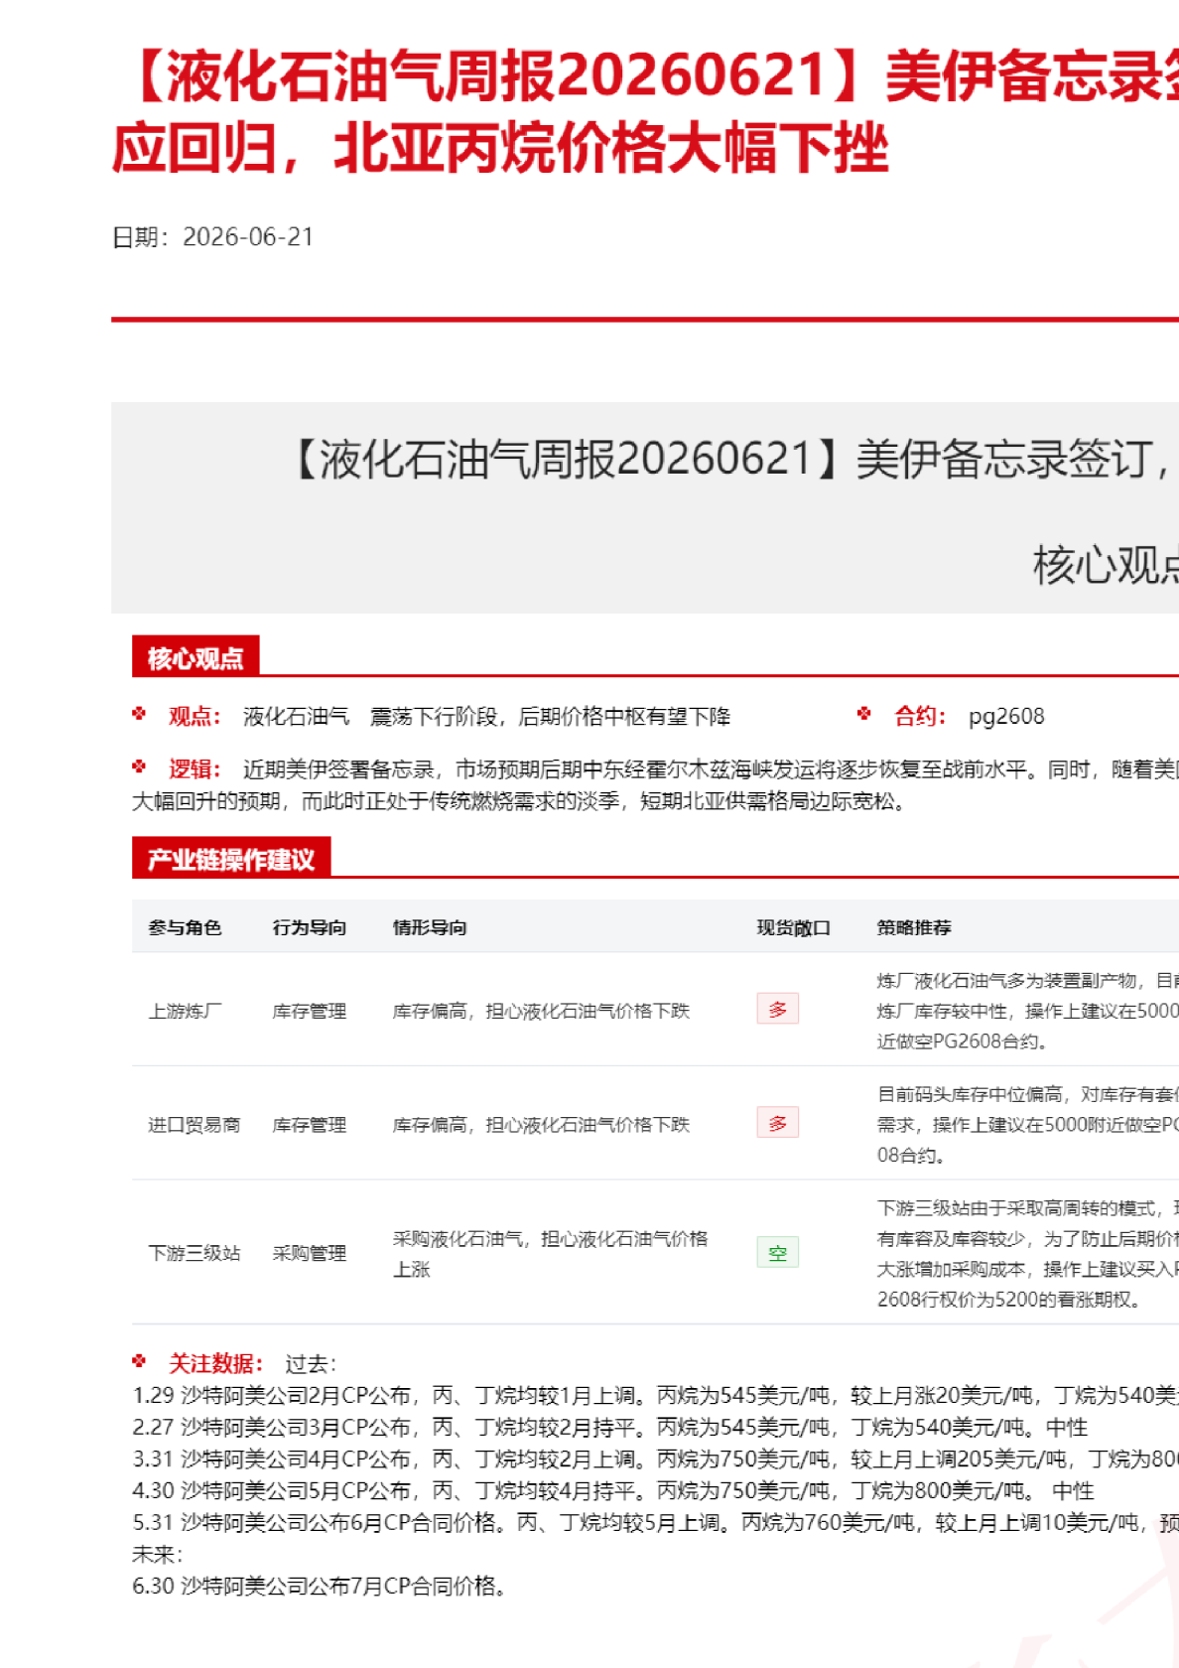Click the red bullet icon before 观点

pyautogui.click(x=139, y=714)
